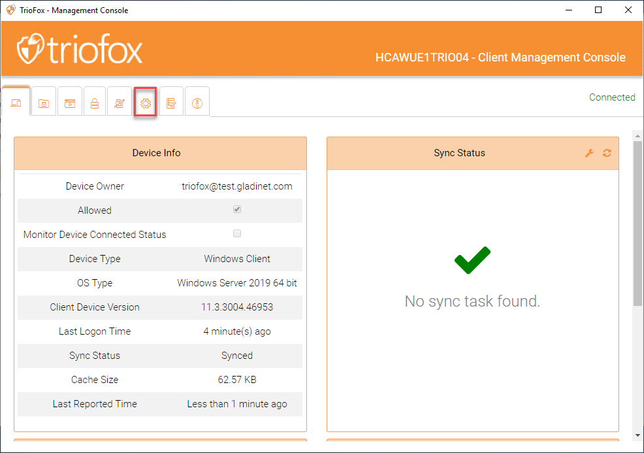
Task: Click the 62.57 KB cache size value
Action: click(237, 379)
